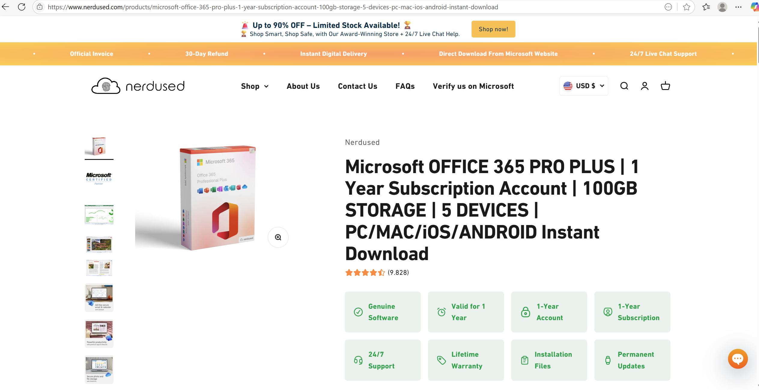Open the site search icon
759x390 pixels.
pos(624,86)
